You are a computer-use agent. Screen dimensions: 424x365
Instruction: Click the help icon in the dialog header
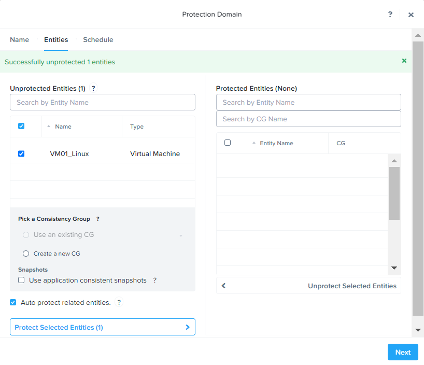click(x=390, y=15)
